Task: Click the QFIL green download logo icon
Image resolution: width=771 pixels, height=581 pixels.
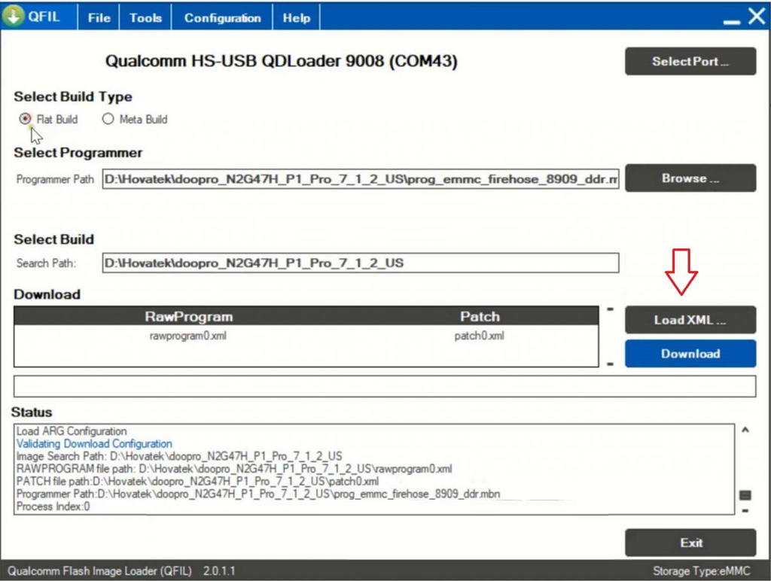Action: pyautogui.click(x=14, y=17)
